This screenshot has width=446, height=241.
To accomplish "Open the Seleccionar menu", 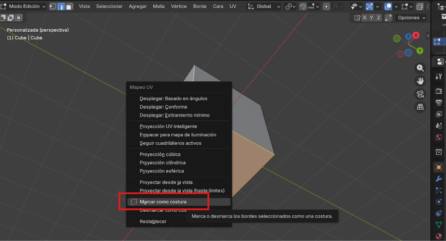I will (109, 6).
